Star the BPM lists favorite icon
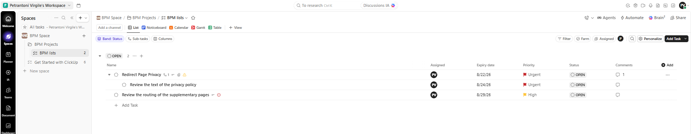 tap(193, 18)
